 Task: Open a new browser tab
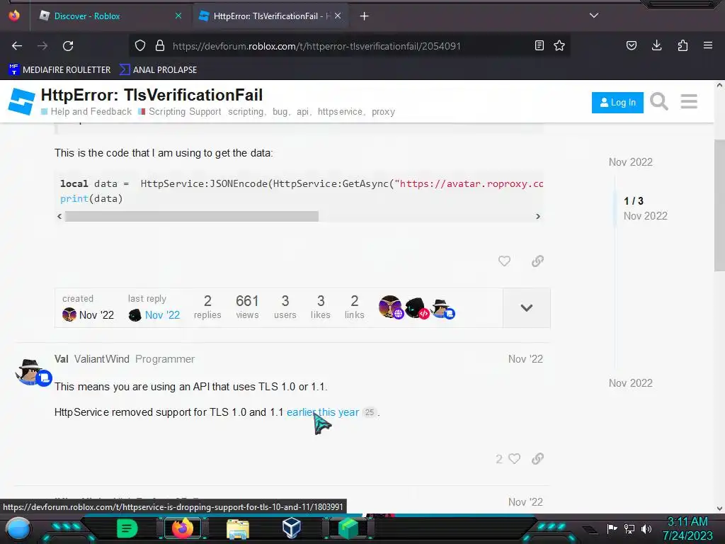(365, 16)
